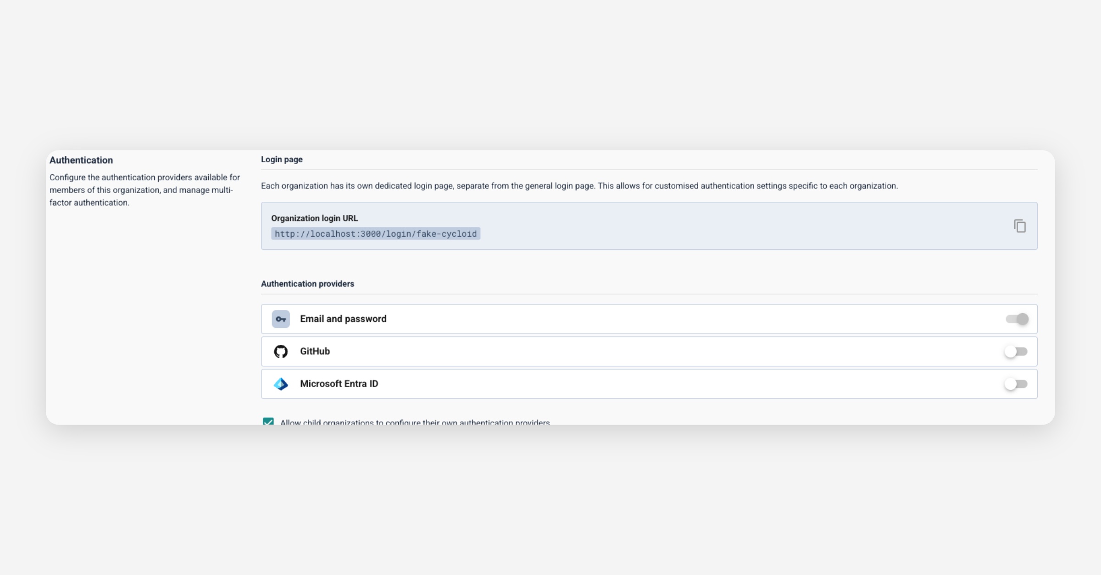Click the Microsoft Entra ID label
The image size is (1101, 575).
[339, 384]
